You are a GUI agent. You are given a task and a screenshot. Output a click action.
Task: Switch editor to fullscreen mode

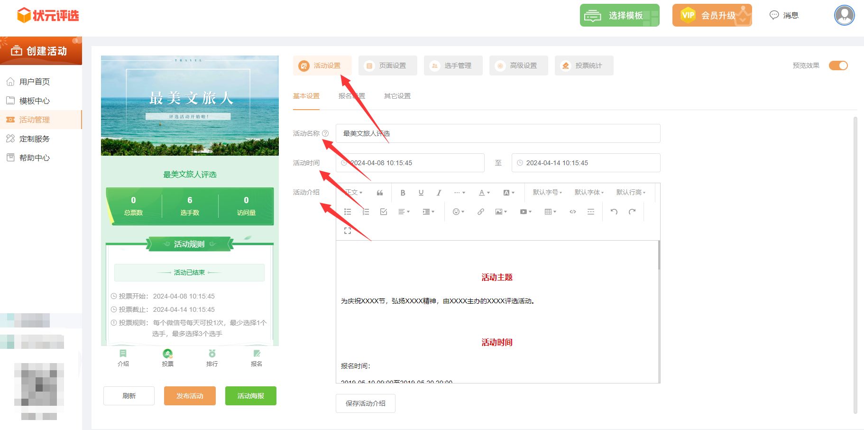click(348, 231)
